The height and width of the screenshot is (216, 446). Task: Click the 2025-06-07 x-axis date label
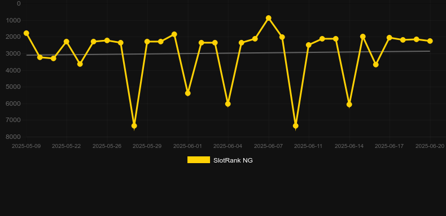[268, 146]
